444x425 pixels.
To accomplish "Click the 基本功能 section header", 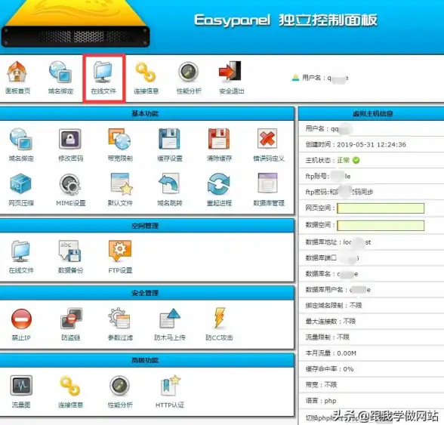I will pos(146,113).
